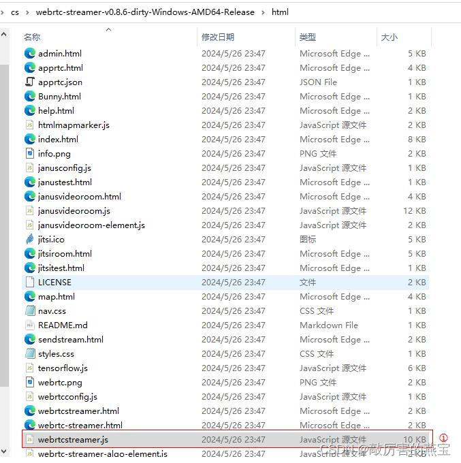Click the janusvideoroom.js script icon
The height and width of the screenshot is (463, 461).
pos(30,210)
